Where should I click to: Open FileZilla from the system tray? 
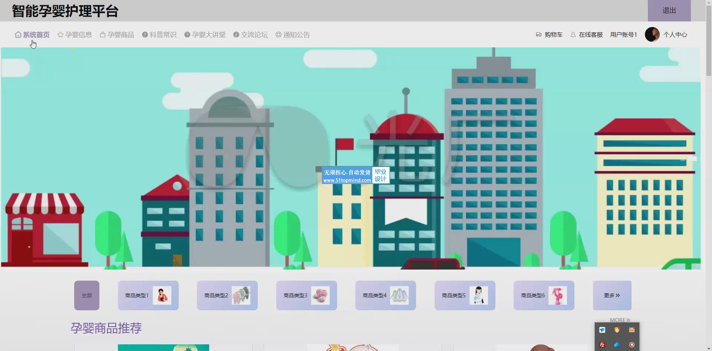(602, 345)
